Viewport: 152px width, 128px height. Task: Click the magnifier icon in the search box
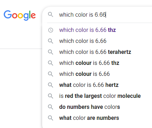coord(51,15)
